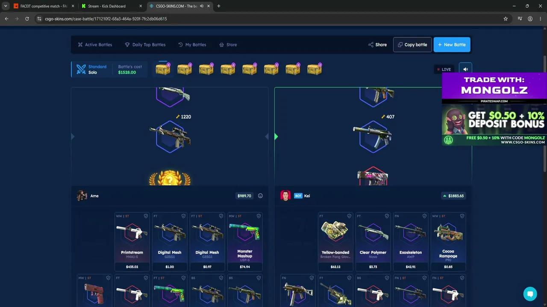Open Chrome media controls

[520, 19]
